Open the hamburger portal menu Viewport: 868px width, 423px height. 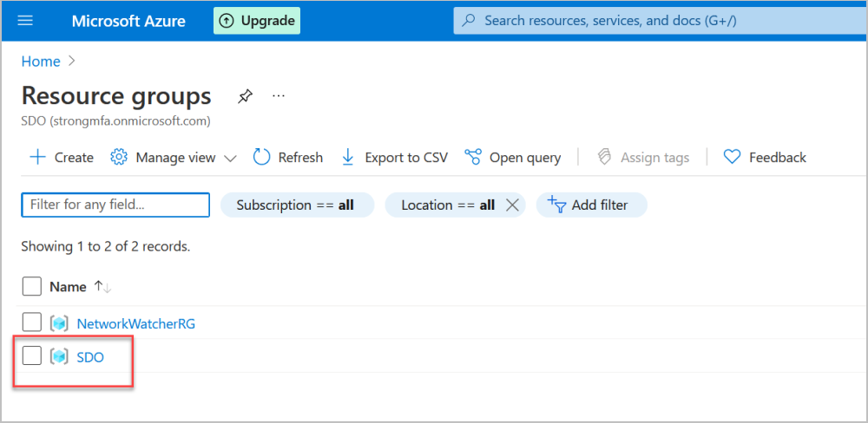(25, 21)
